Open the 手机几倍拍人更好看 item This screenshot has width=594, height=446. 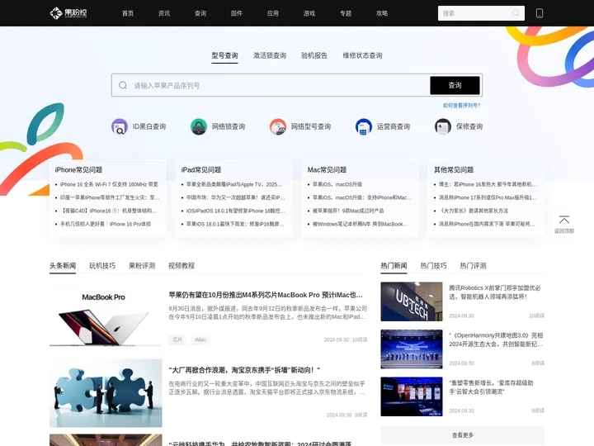[x=106, y=224]
